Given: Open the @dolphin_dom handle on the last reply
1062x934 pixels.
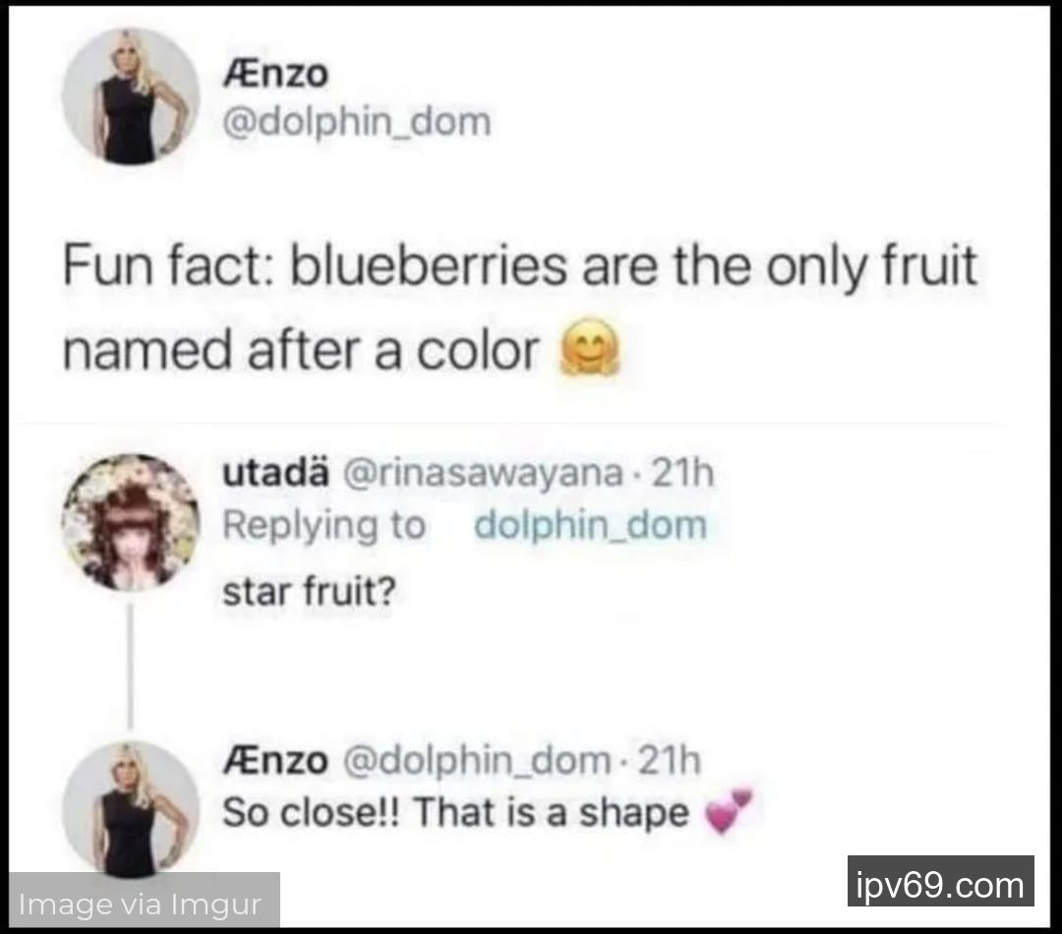Looking at the screenshot, I should click(475, 760).
